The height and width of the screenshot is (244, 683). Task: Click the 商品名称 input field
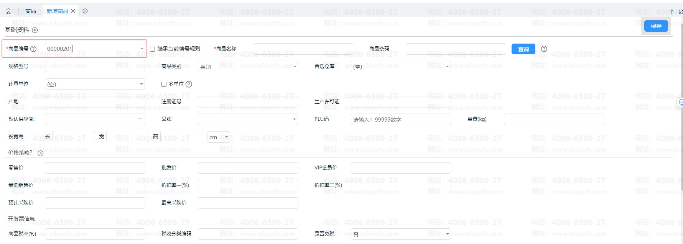pyautogui.click(x=303, y=49)
